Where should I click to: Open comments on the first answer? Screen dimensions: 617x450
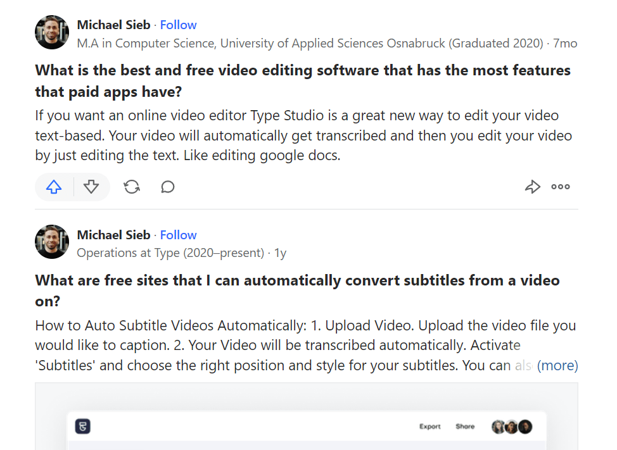tap(167, 187)
